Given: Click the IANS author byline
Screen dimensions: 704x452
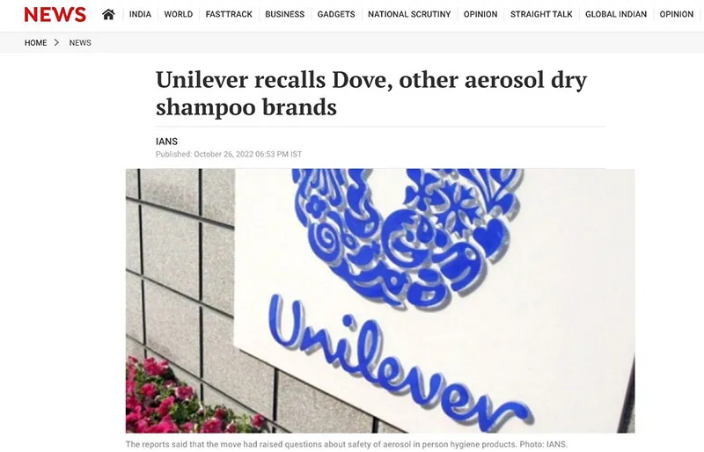Looking at the screenshot, I should click(166, 142).
